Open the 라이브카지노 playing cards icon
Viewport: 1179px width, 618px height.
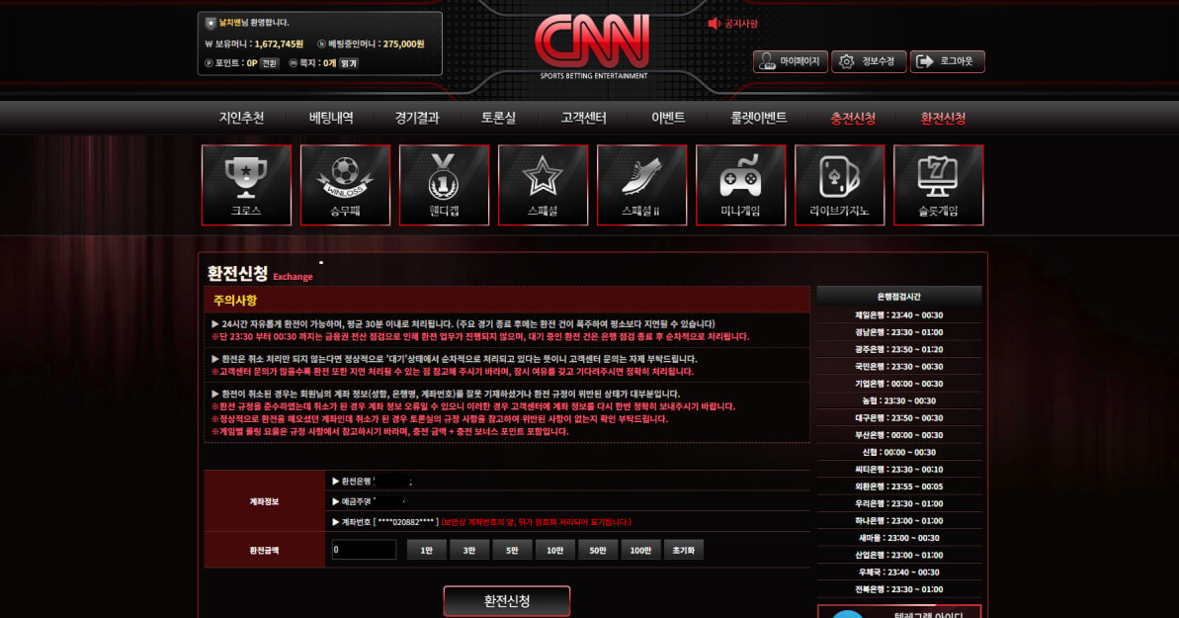coord(839,185)
